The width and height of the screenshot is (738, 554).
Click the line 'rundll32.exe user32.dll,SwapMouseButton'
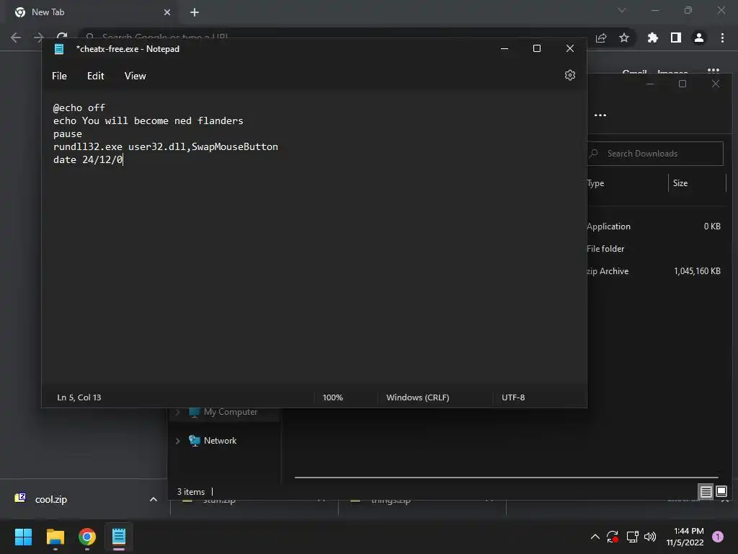[166, 146]
